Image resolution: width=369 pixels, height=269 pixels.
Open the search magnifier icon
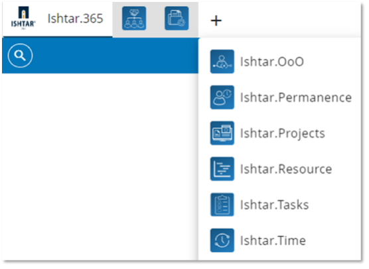(20, 56)
